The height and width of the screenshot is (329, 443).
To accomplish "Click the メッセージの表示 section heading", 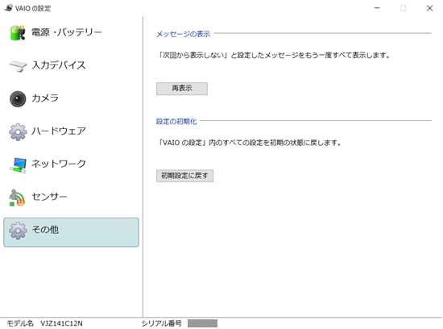I will pyautogui.click(x=183, y=34).
